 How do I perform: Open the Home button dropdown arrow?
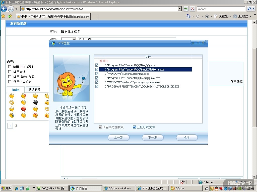coord(193,16)
